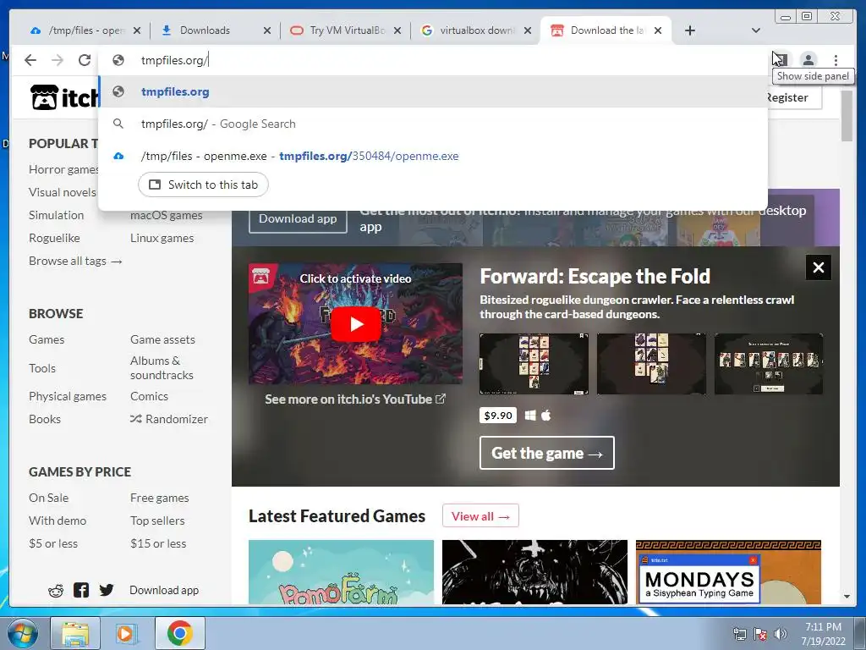Click Get the game button
Screen dimensions: 866x650
point(547,453)
